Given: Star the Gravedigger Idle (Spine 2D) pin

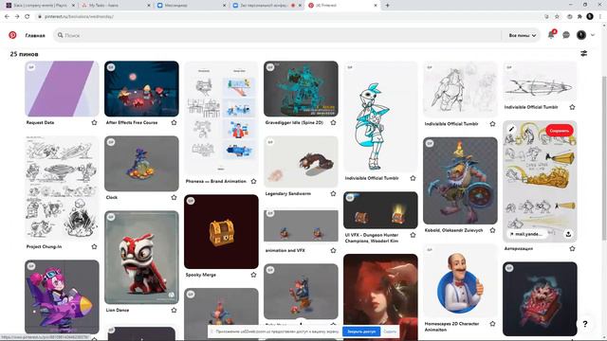Looking at the screenshot, I should click(x=333, y=122).
